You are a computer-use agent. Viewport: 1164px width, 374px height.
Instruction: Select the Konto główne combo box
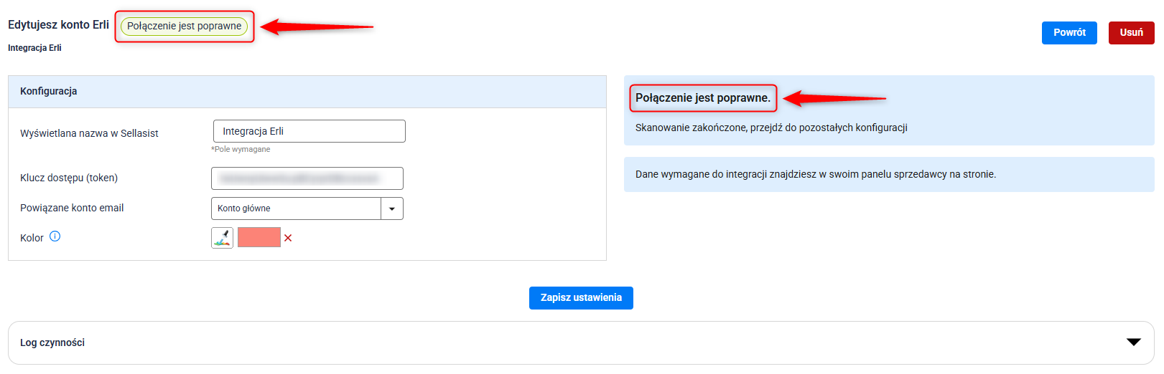coord(296,208)
